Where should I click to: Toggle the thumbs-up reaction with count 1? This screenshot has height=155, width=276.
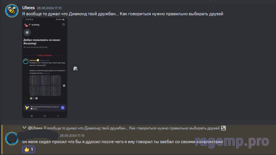pyautogui.click(x=29, y=149)
